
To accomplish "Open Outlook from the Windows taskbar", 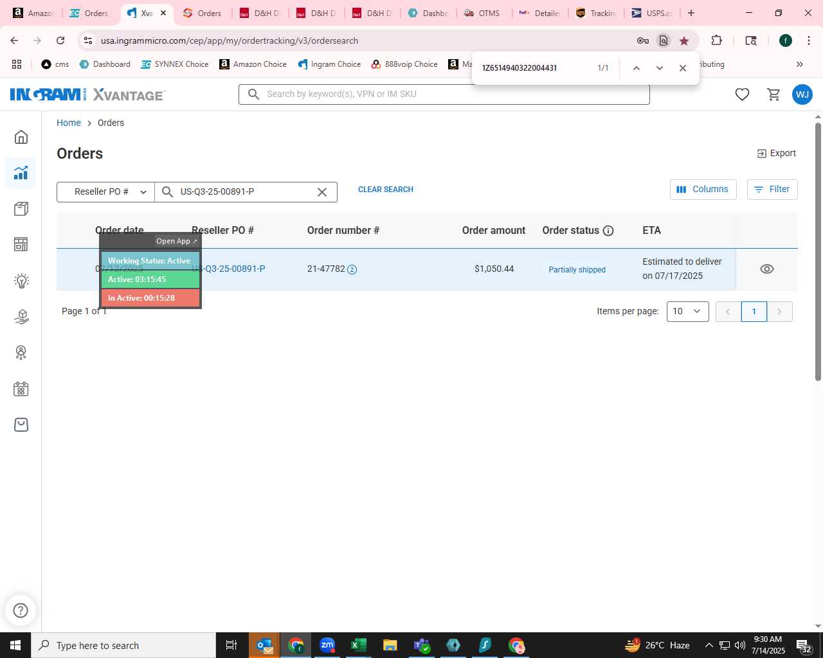I will pos(264,645).
